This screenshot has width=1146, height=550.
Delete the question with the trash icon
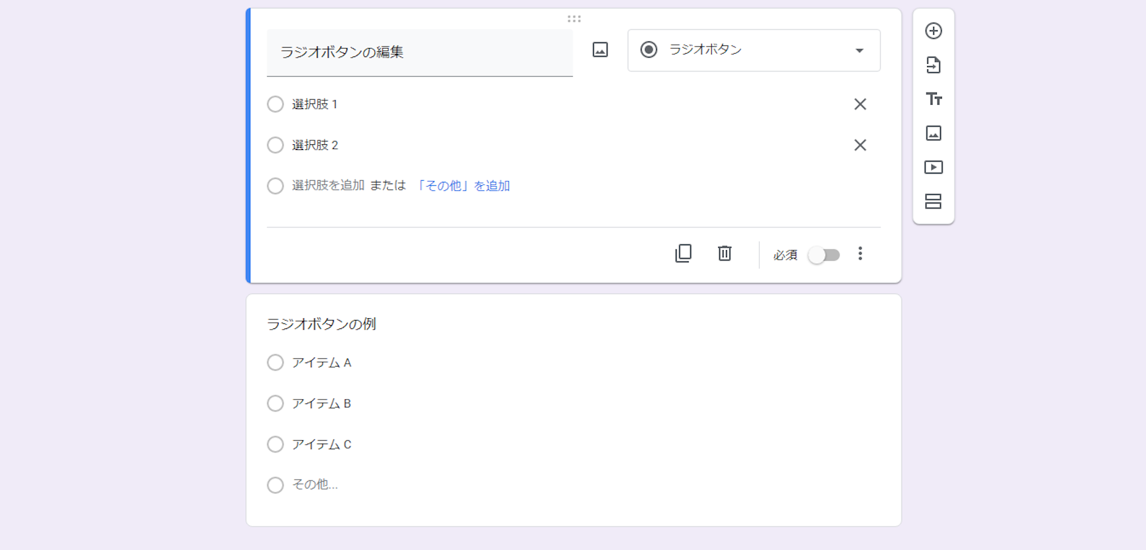point(725,253)
